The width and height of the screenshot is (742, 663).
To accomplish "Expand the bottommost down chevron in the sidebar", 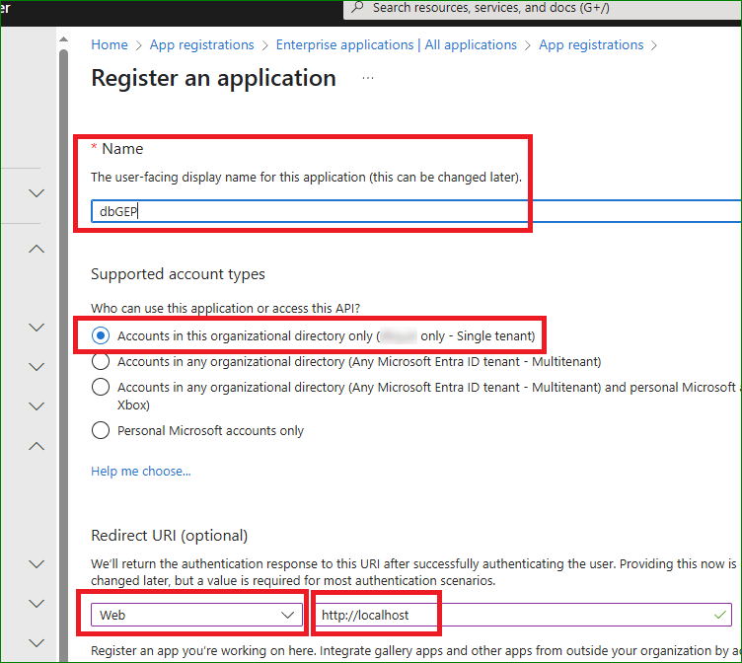I will pos(37,643).
